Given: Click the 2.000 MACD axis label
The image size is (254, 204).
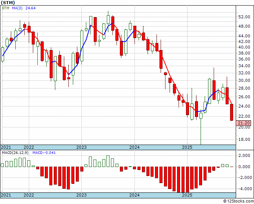Looking at the screenshot, I should [244, 155].
